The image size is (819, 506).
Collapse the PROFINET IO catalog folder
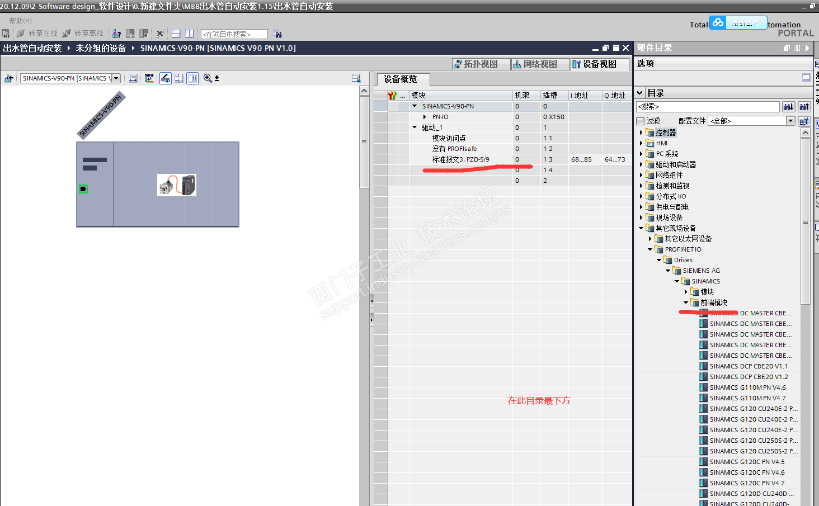pyautogui.click(x=650, y=249)
